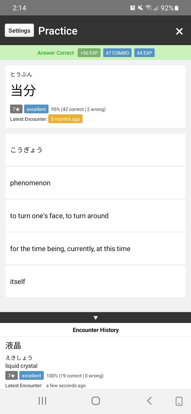This screenshot has height=414, width=191.
Task: Close the Practice screen with X
Action: point(179,31)
